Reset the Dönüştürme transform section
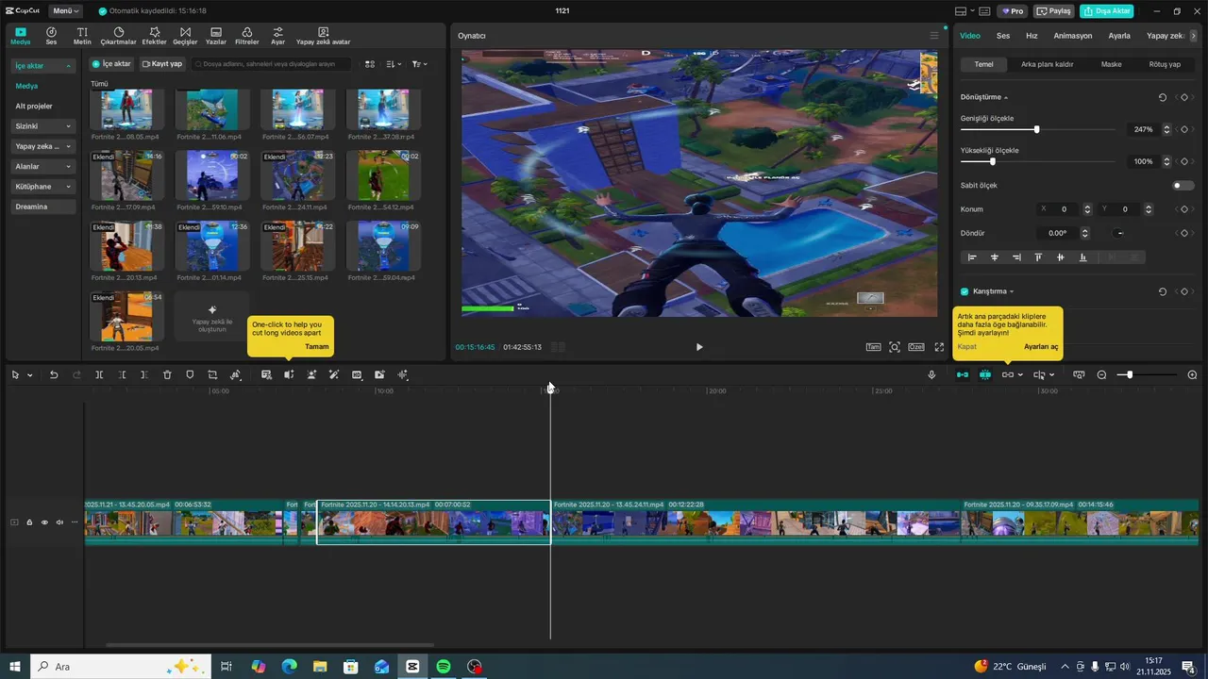Image resolution: width=1208 pixels, height=679 pixels. 1163,97
